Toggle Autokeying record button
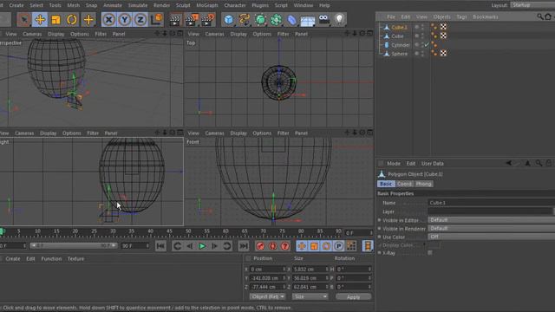This screenshot has height=312, width=555. pos(272,246)
